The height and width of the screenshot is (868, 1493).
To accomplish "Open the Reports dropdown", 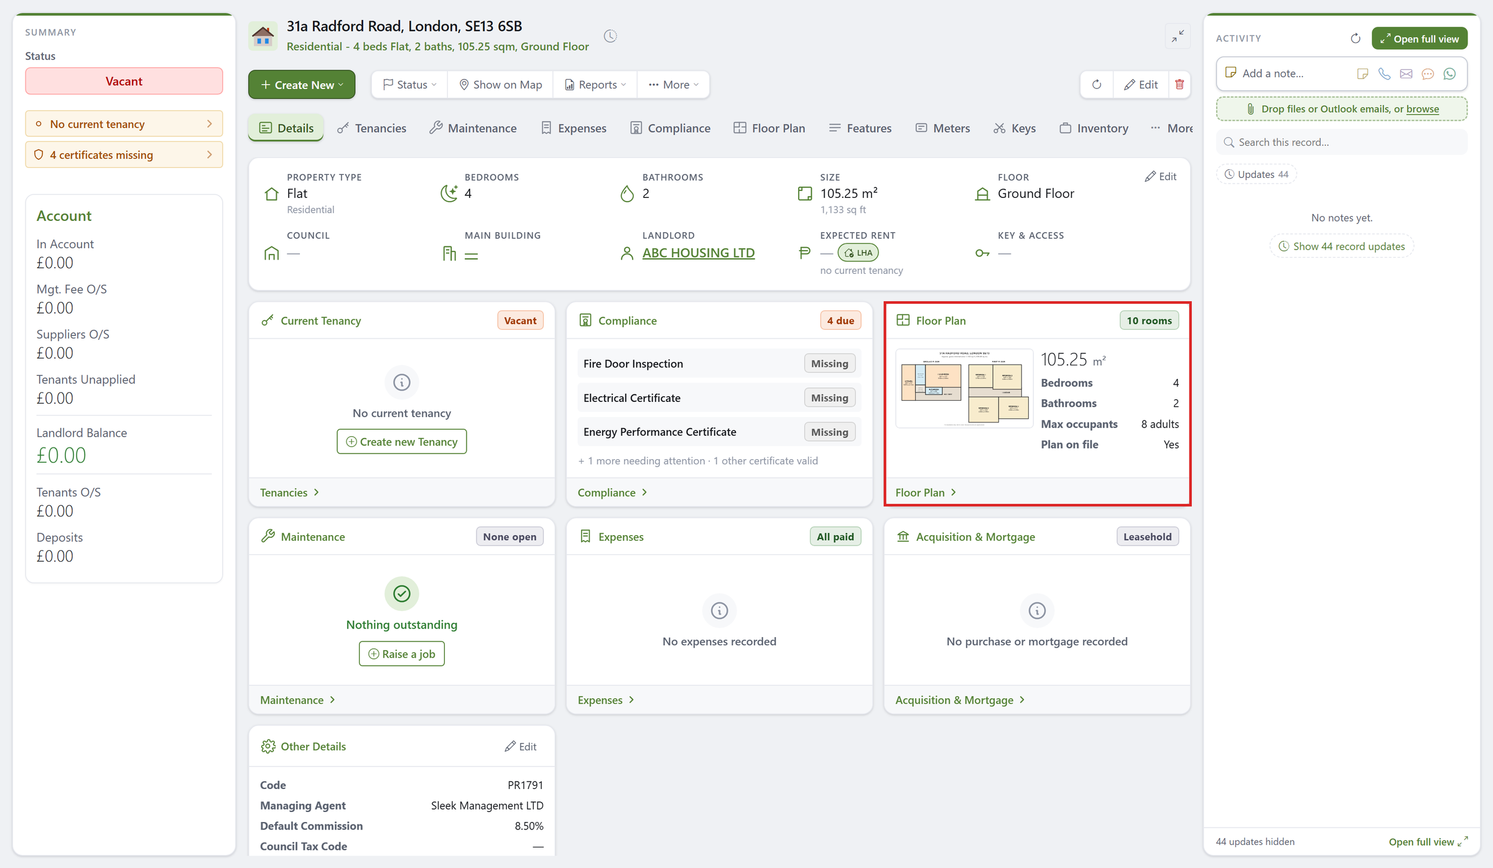I will (595, 85).
